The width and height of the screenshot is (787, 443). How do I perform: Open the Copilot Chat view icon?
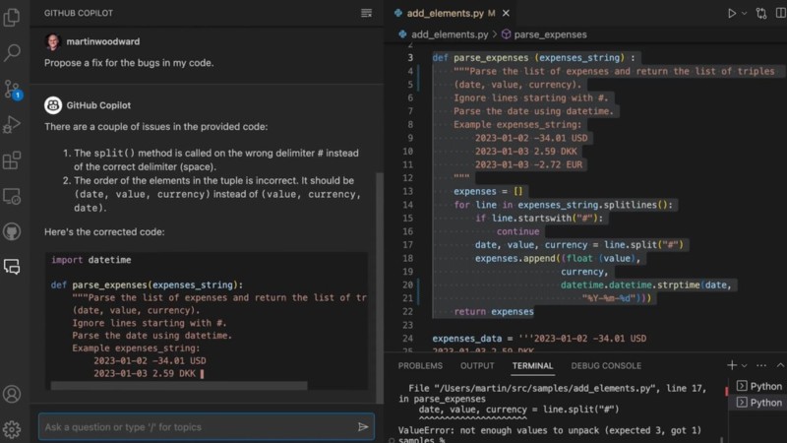[x=12, y=266]
